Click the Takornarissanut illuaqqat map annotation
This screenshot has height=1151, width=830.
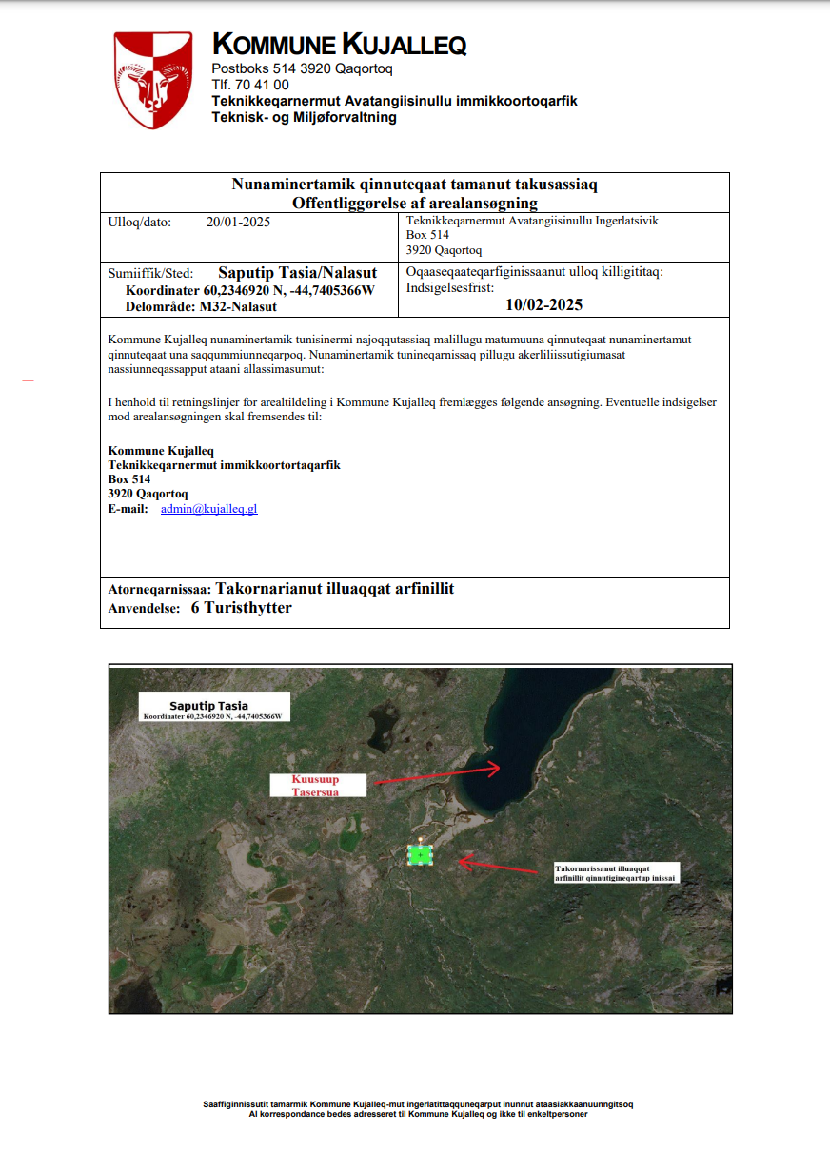pyautogui.click(x=614, y=873)
